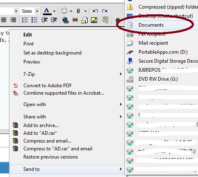Expand the font color dropdown arrow
The image size is (198, 177).
55,11
